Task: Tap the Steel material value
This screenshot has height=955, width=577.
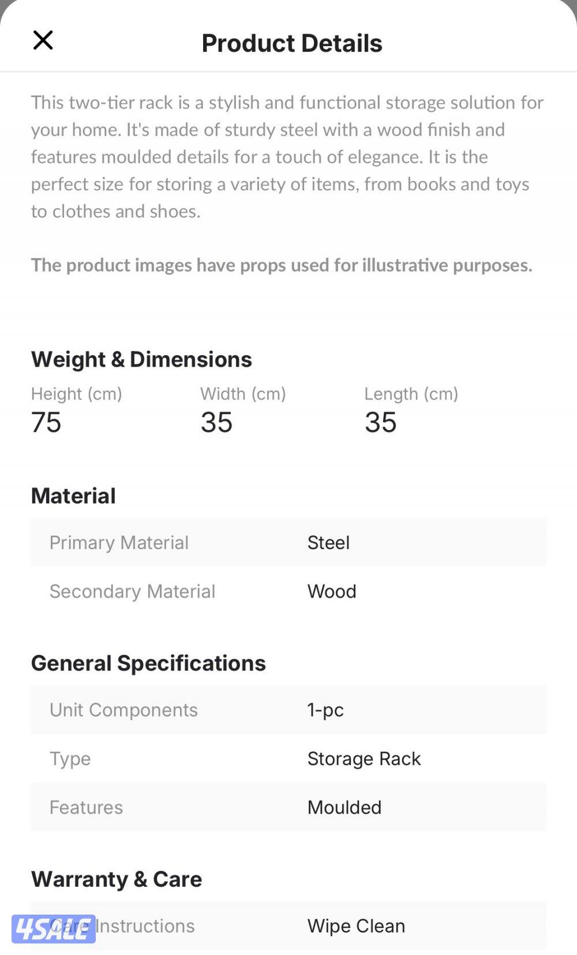Action: pyautogui.click(x=328, y=543)
